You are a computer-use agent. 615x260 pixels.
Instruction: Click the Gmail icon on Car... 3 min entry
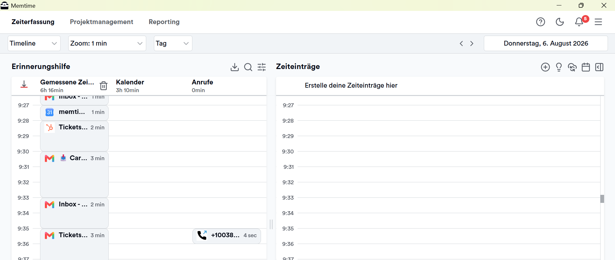49,158
